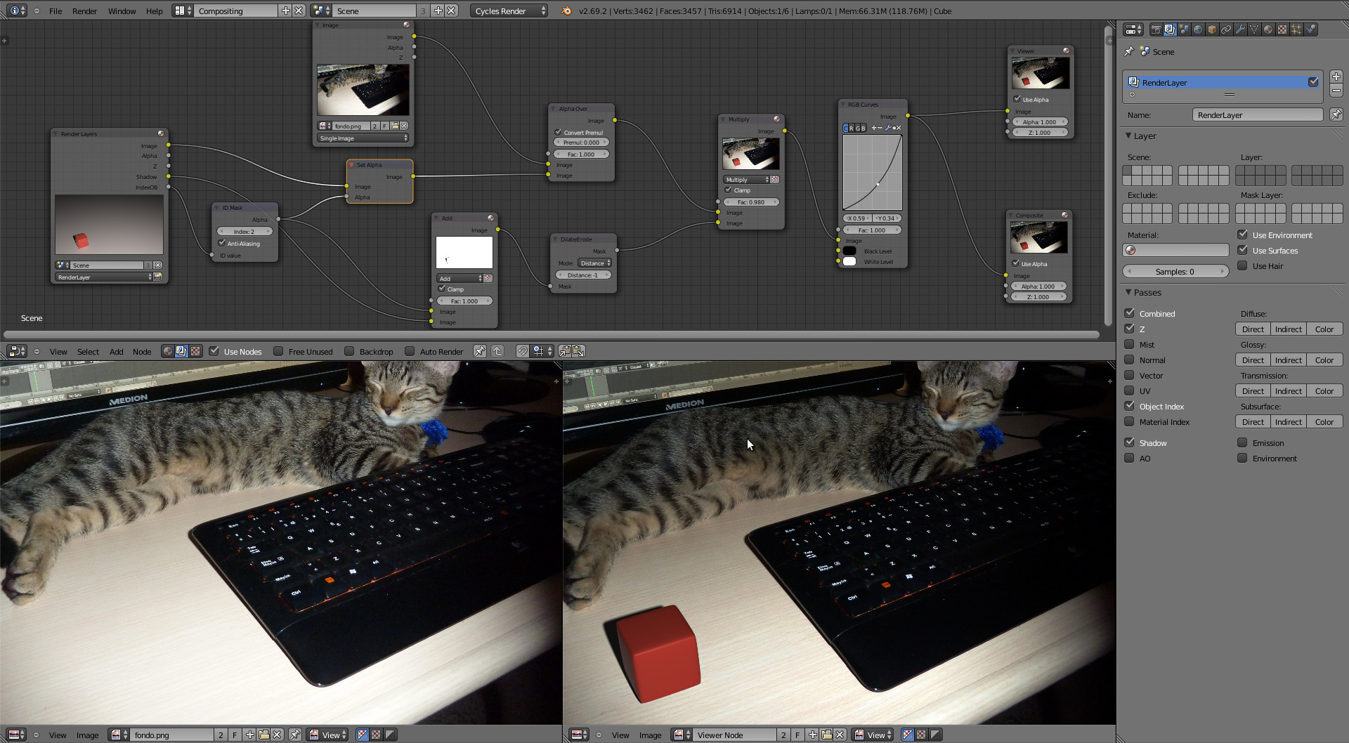Open the node editor Add menu
Image resolution: width=1349 pixels, height=743 pixels.
pos(116,352)
